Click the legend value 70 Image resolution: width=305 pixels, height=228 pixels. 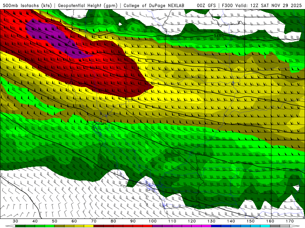tap(94, 221)
